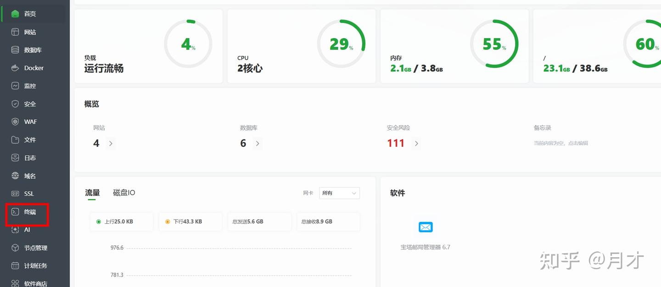Toggle the 上行 upload legend indicator

(99, 221)
